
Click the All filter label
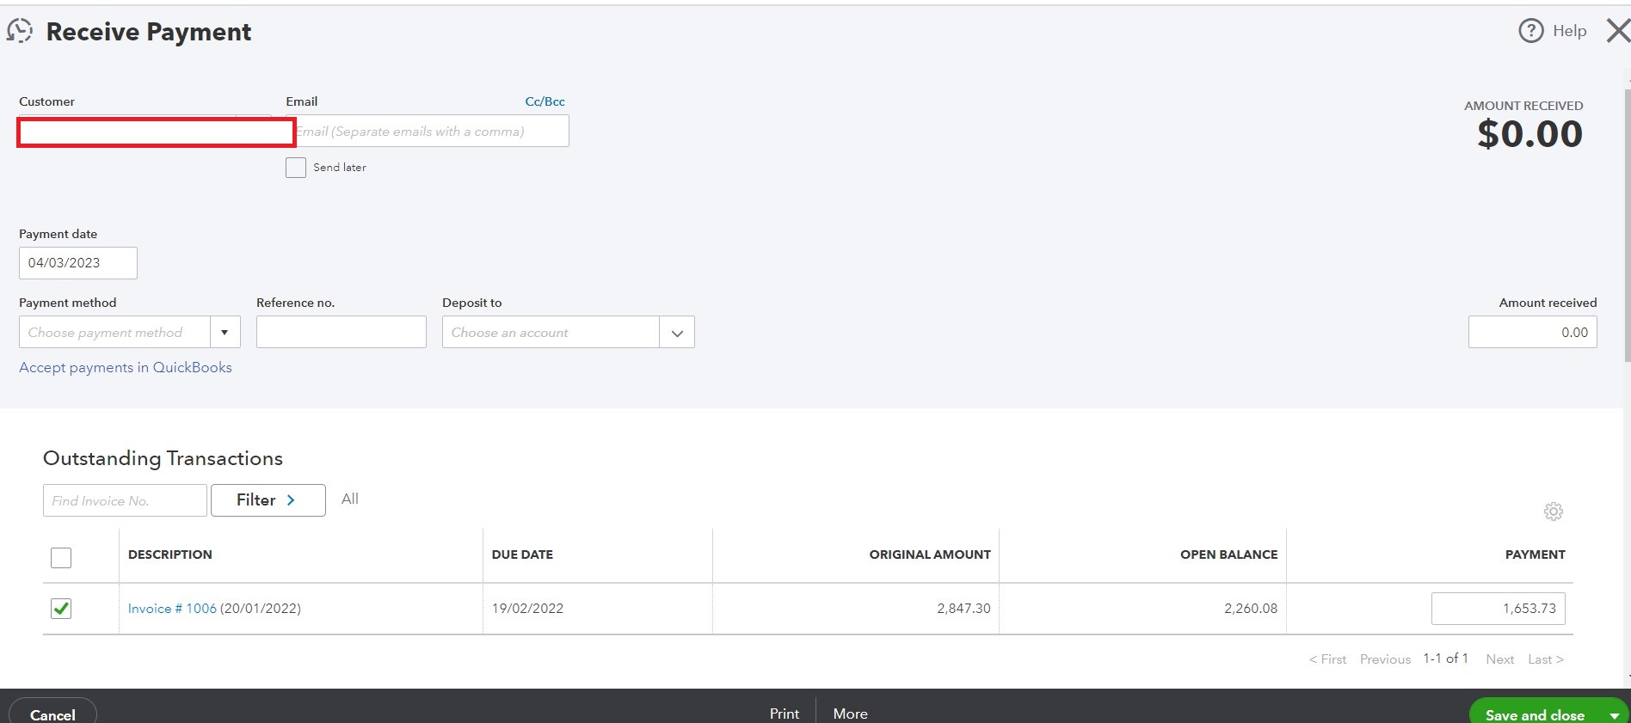tap(350, 499)
